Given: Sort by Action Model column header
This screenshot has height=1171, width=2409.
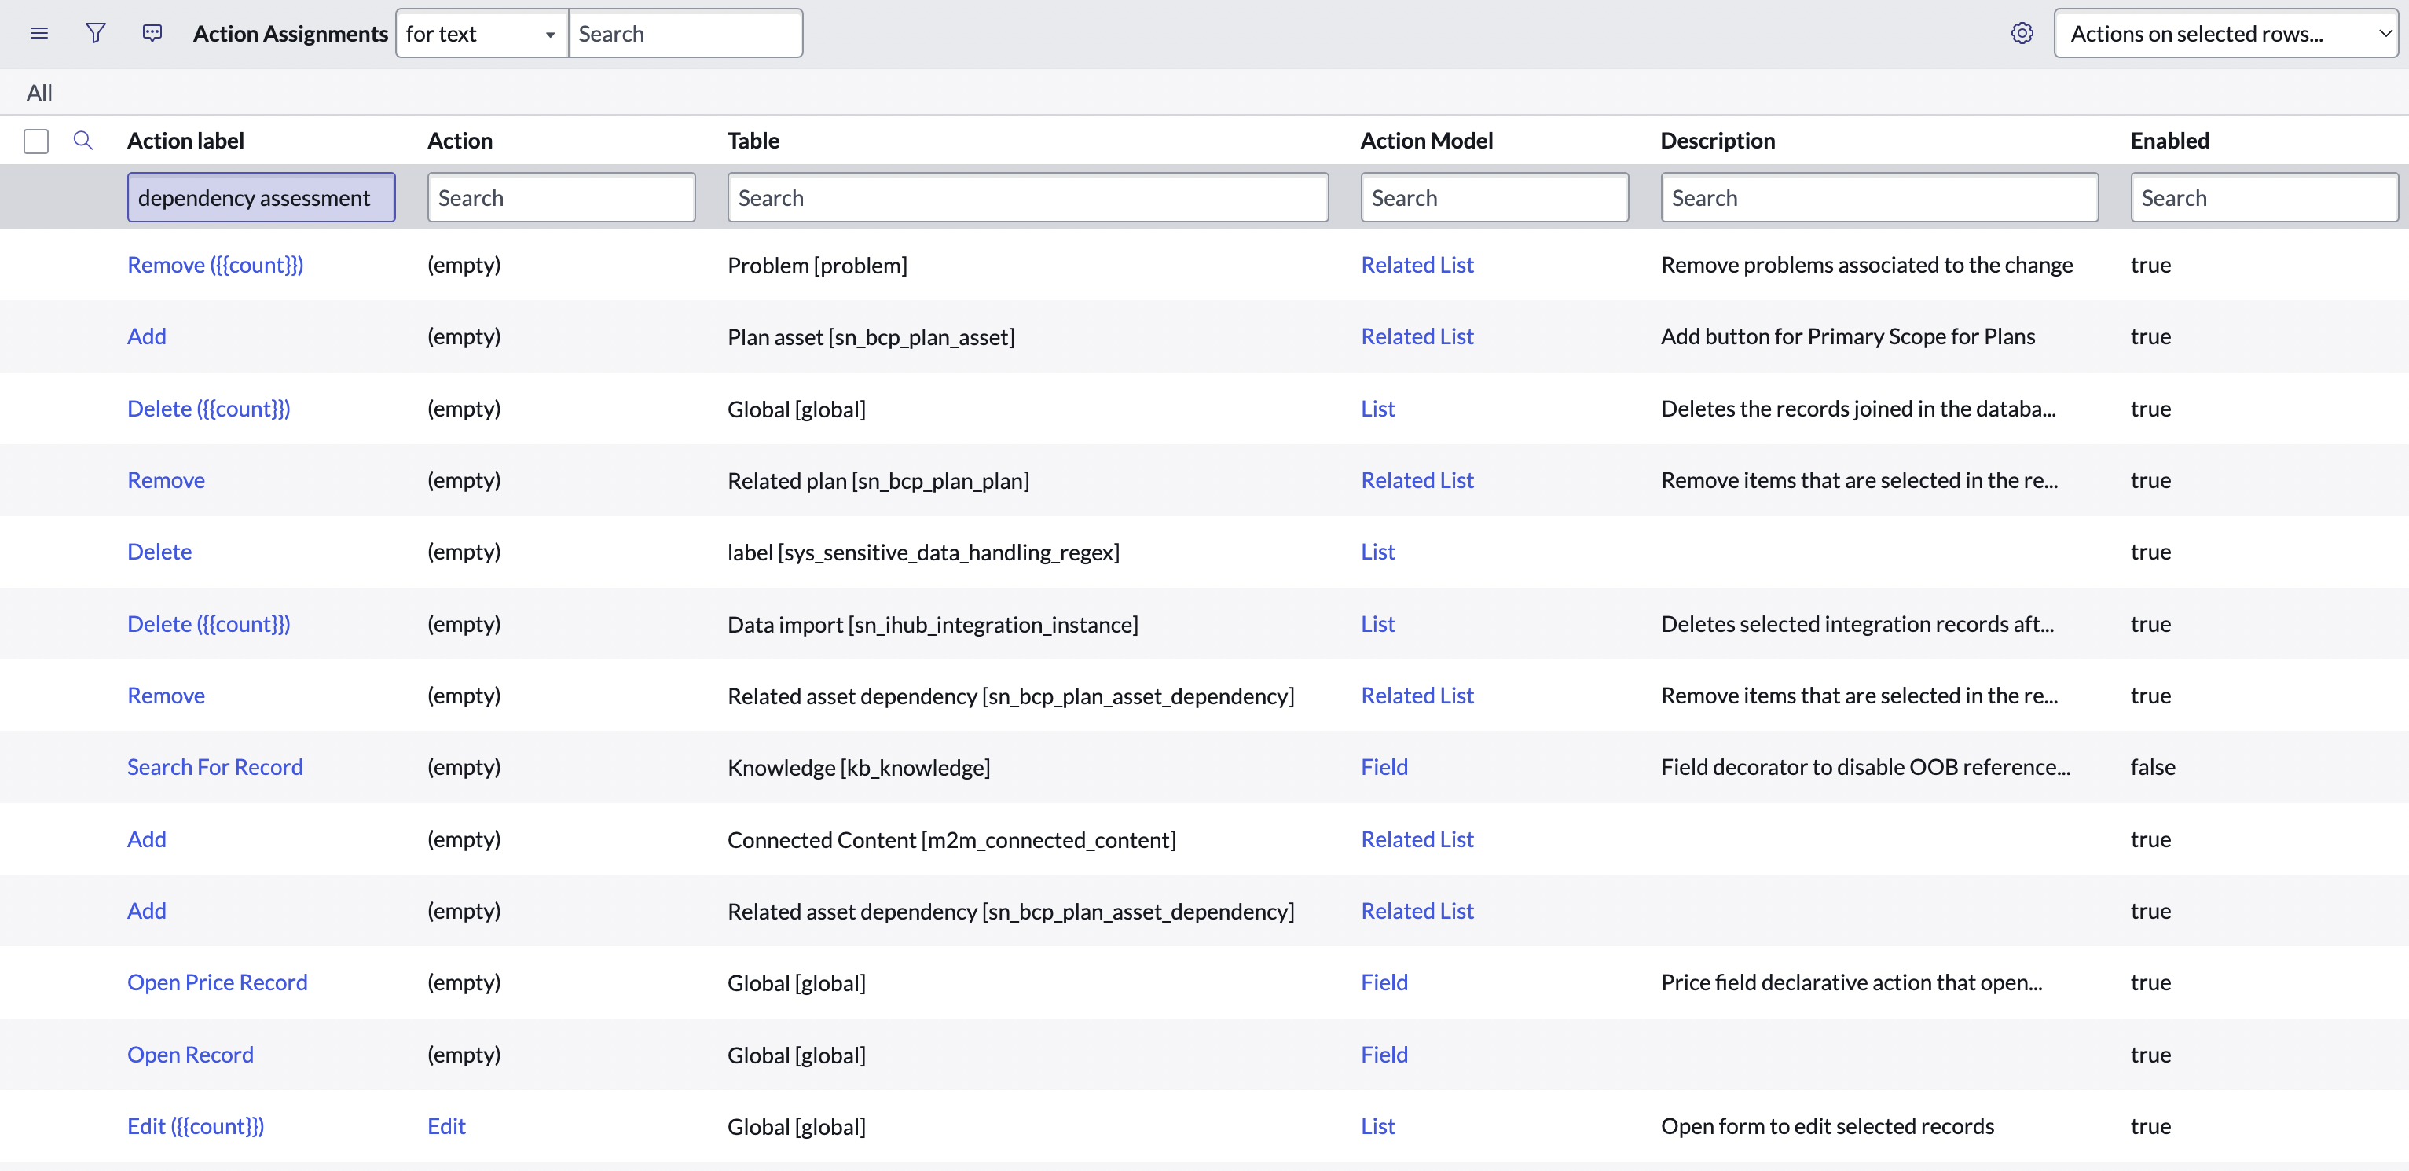Looking at the screenshot, I should click(x=1426, y=141).
